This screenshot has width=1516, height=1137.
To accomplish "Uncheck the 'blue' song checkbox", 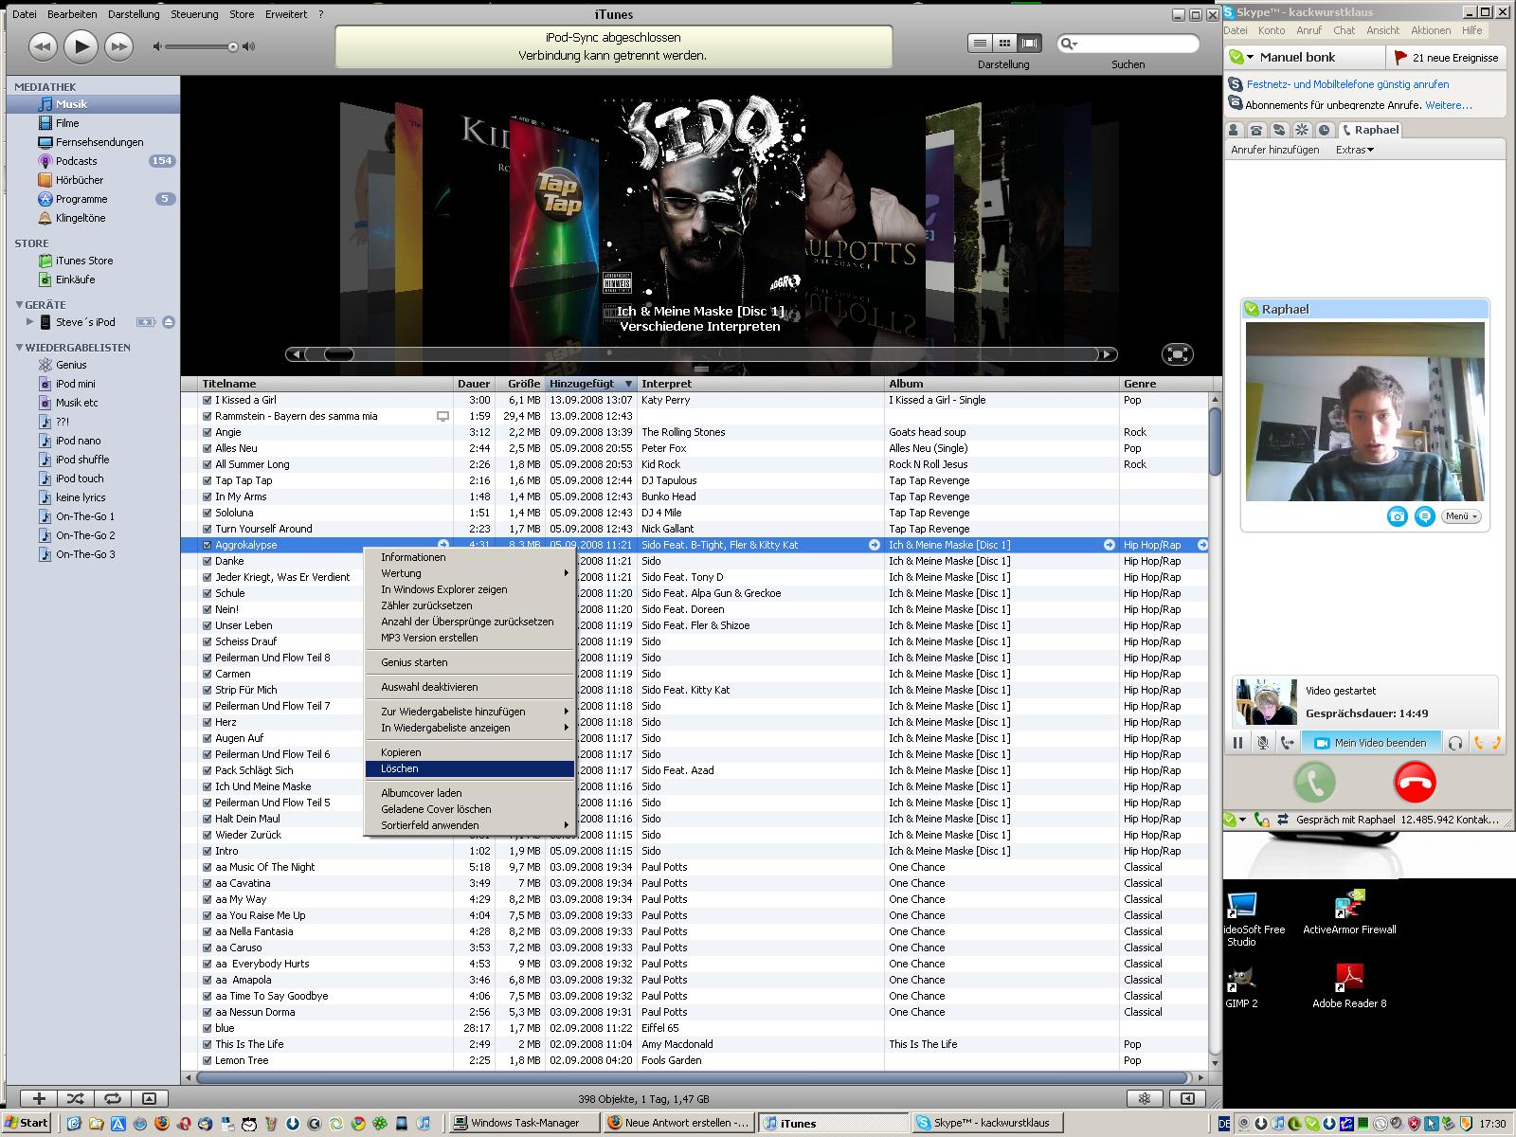I will pos(207,1028).
